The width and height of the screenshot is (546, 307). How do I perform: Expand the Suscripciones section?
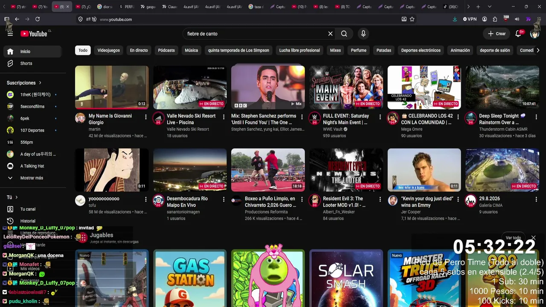tap(24, 83)
